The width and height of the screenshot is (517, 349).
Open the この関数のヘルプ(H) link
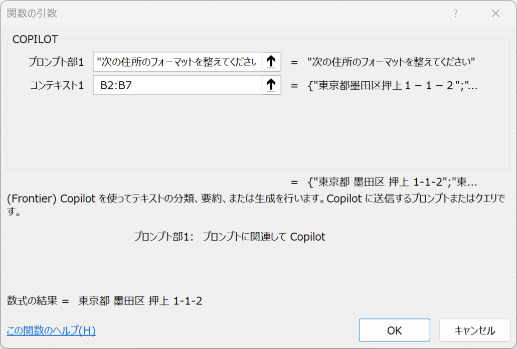pyautogui.click(x=50, y=331)
